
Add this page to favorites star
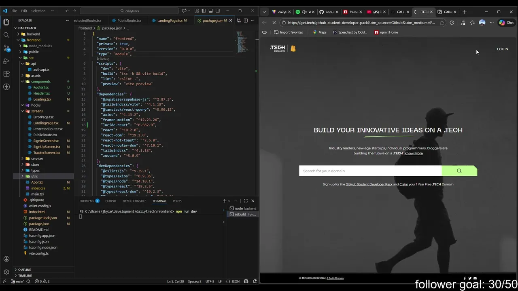pos(442,23)
